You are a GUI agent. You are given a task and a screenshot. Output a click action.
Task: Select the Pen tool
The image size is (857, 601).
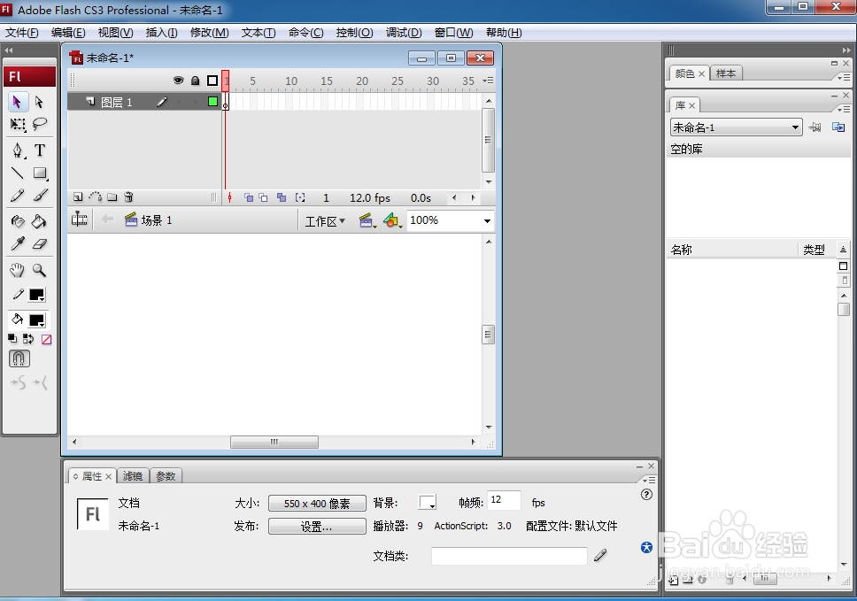click(18, 150)
